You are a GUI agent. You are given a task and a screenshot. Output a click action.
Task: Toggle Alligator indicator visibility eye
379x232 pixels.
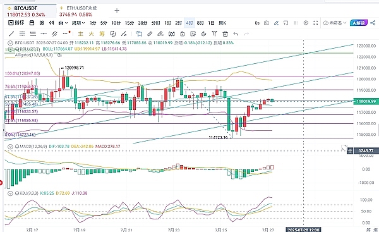(x=59, y=55)
